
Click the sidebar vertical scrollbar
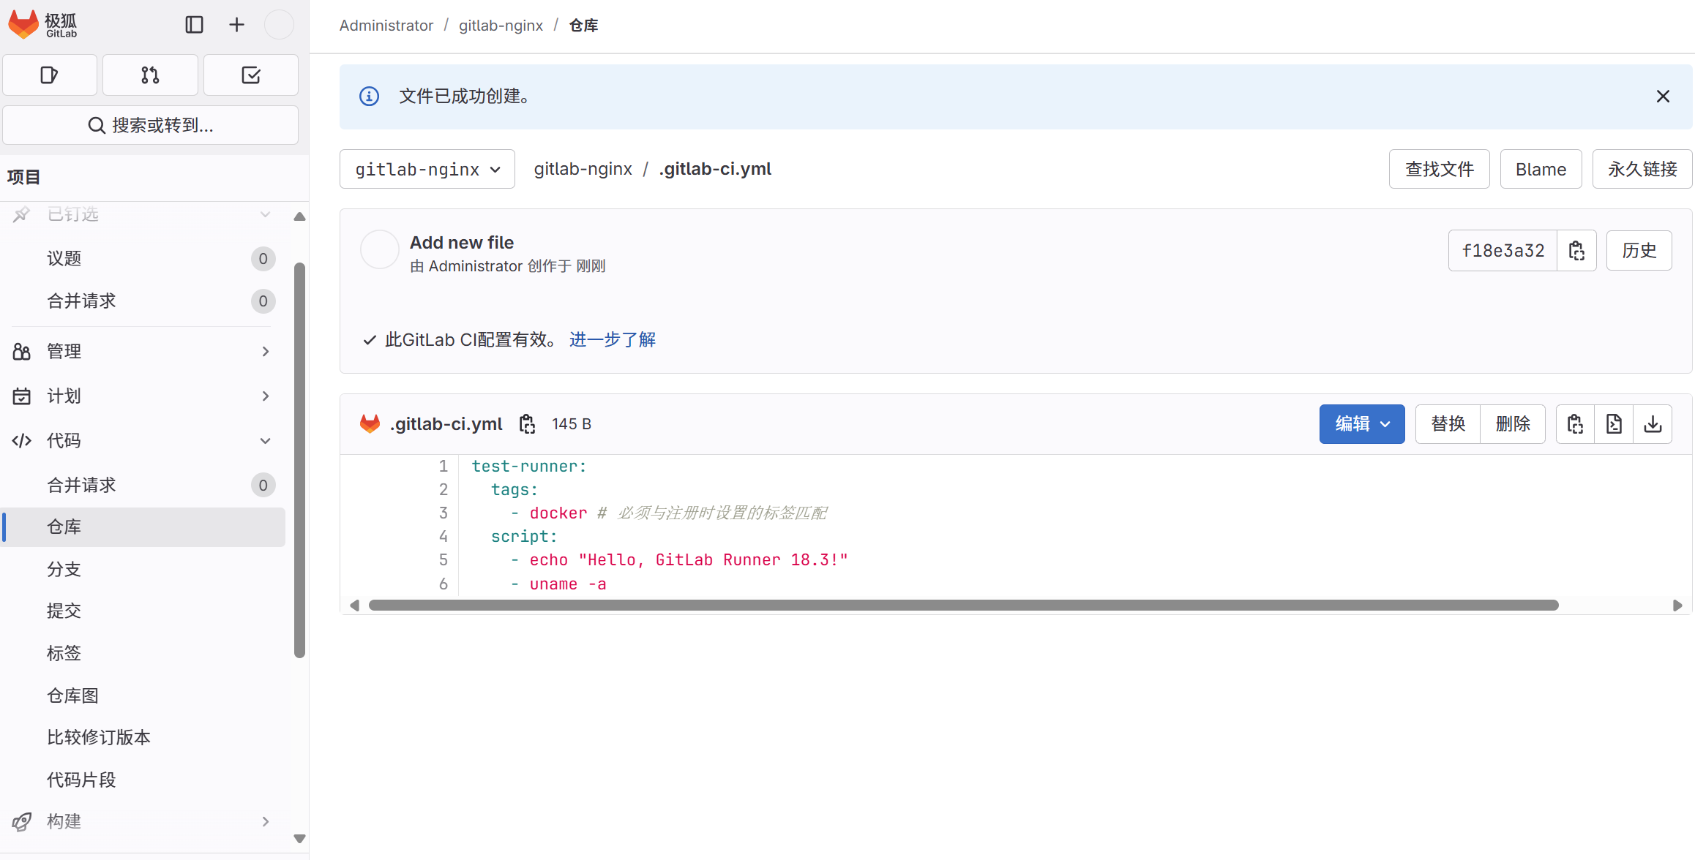point(299,461)
